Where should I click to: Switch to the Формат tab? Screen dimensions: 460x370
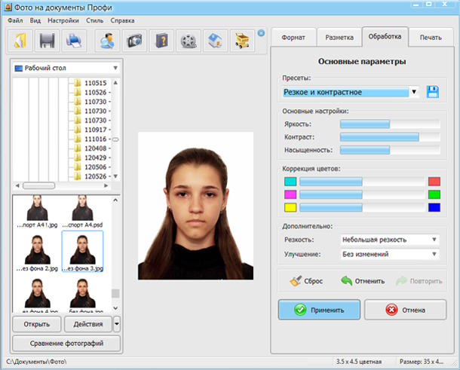pyautogui.click(x=293, y=37)
